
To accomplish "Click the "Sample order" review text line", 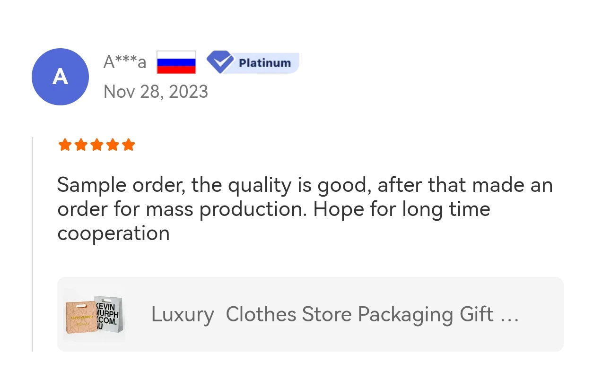I will click(305, 185).
